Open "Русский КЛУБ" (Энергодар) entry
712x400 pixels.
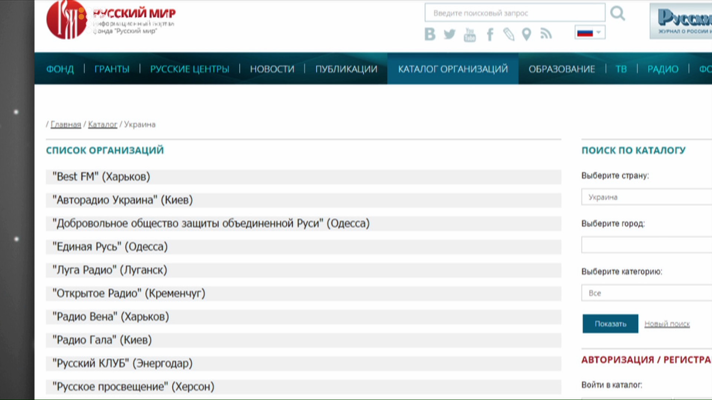[303, 363]
